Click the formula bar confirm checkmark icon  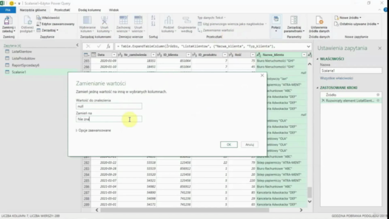click(x=99, y=46)
